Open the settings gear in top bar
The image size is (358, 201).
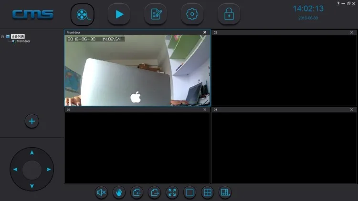coord(192,14)
